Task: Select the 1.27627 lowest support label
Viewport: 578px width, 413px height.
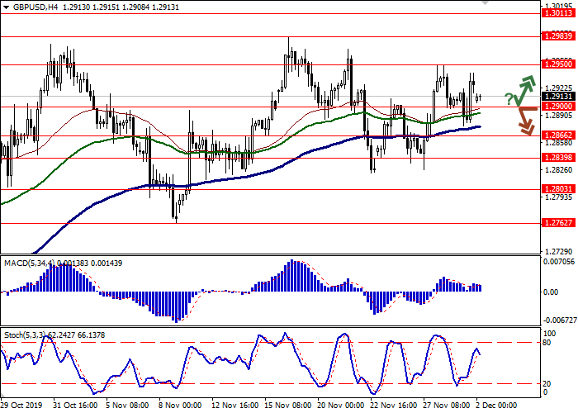Action: click(x=557, y=222)
